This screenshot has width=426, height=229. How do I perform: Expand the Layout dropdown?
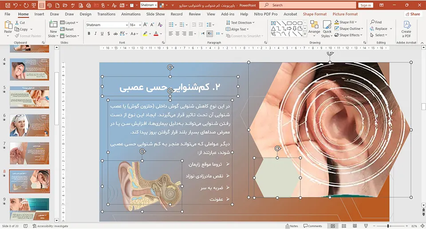point(69,23)
